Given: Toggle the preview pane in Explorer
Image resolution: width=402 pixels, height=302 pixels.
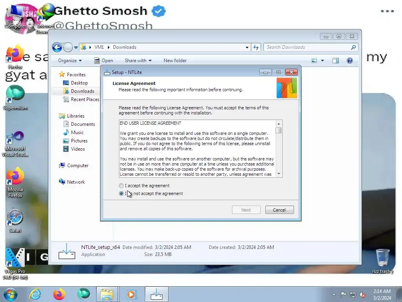Looking at the screenshot, I should tap(336, 61).
